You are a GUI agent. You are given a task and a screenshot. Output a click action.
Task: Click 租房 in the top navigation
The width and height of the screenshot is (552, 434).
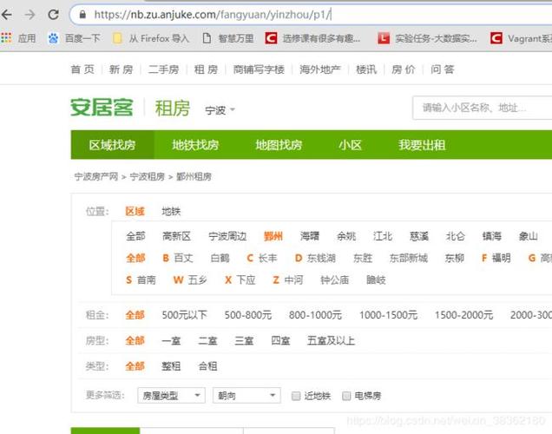point(206,69)
